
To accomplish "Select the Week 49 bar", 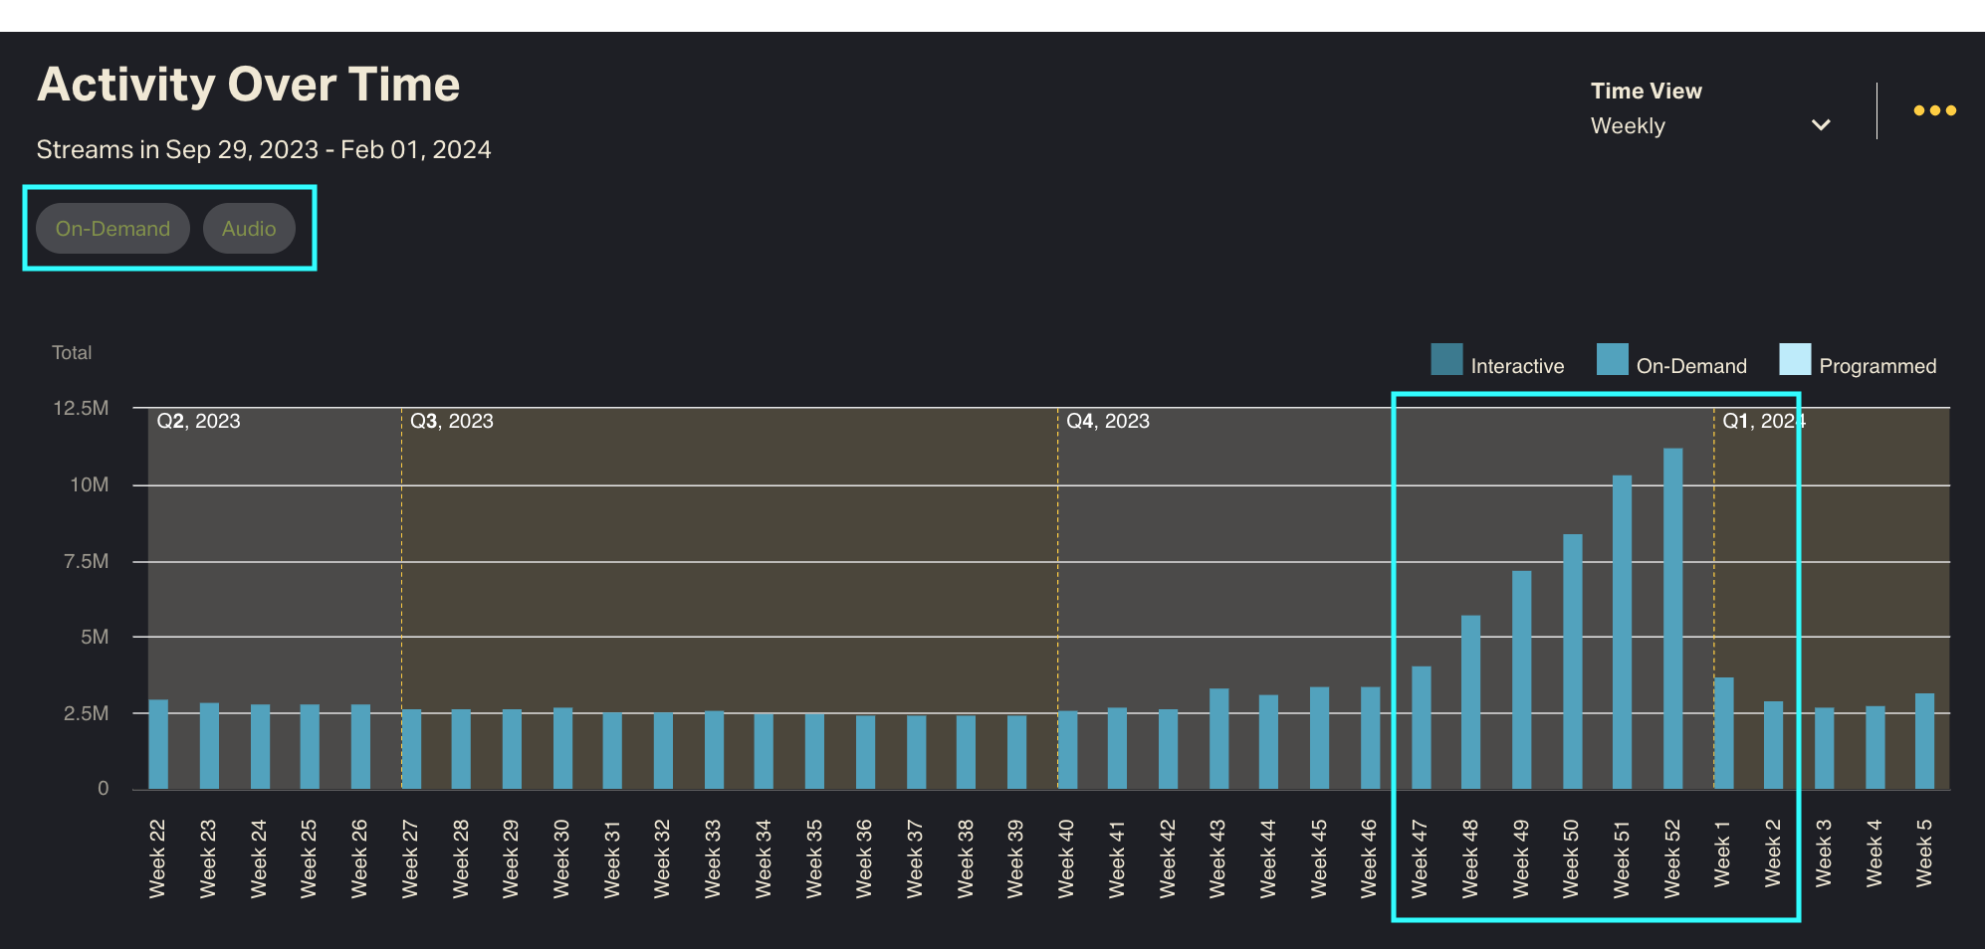I will (x=1521, y=680).
